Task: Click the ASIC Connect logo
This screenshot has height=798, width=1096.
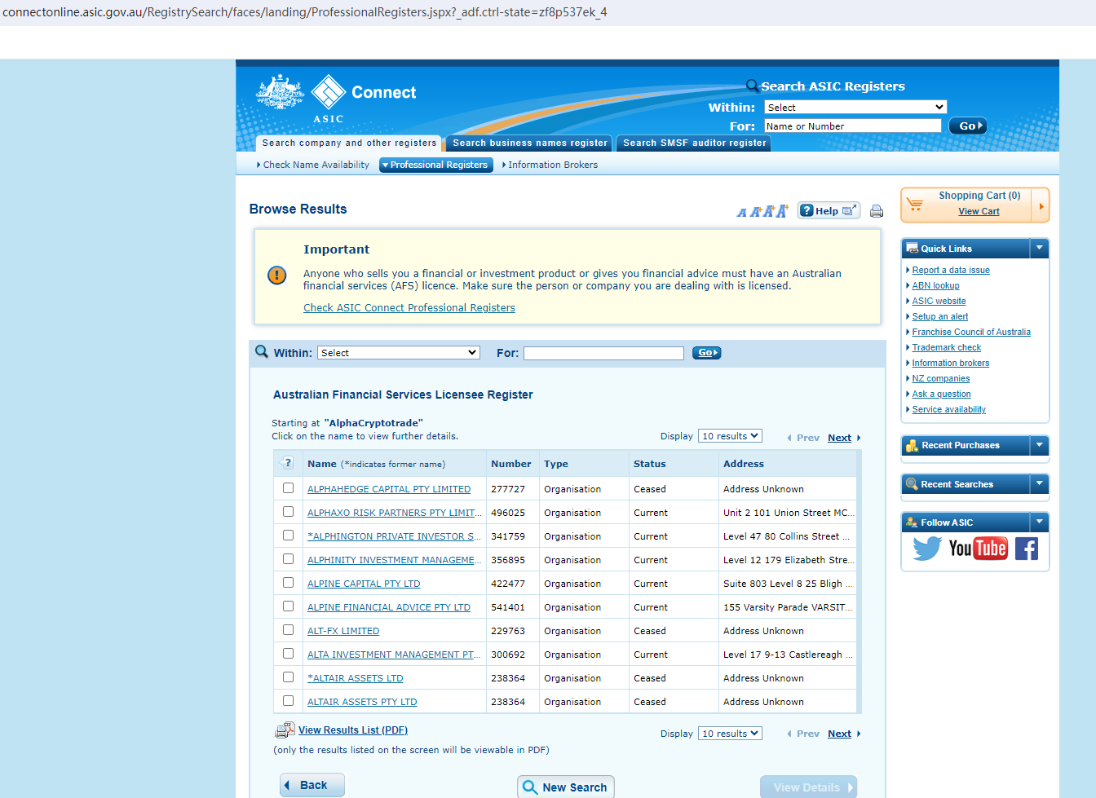Action: coord(336,99)
